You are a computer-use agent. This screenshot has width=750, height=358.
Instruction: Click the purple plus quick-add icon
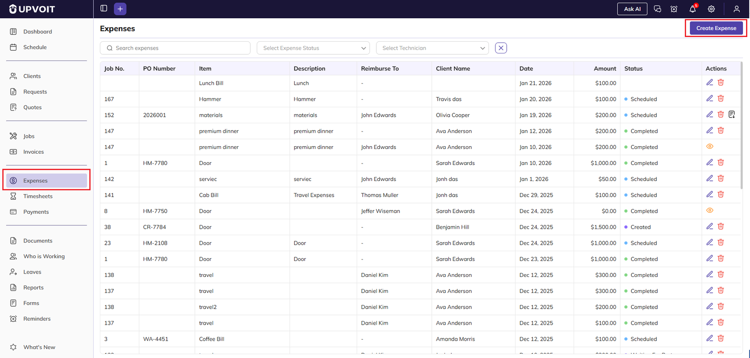pos(120,9)
